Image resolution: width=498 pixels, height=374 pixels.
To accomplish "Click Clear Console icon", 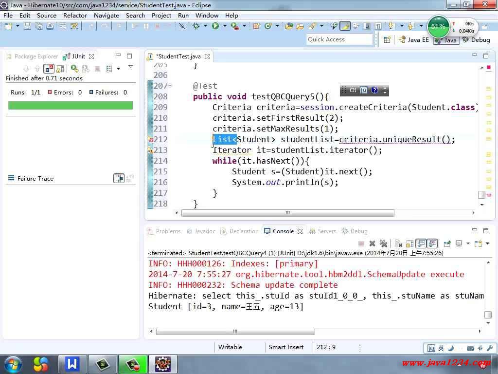I will click(398, 243).
